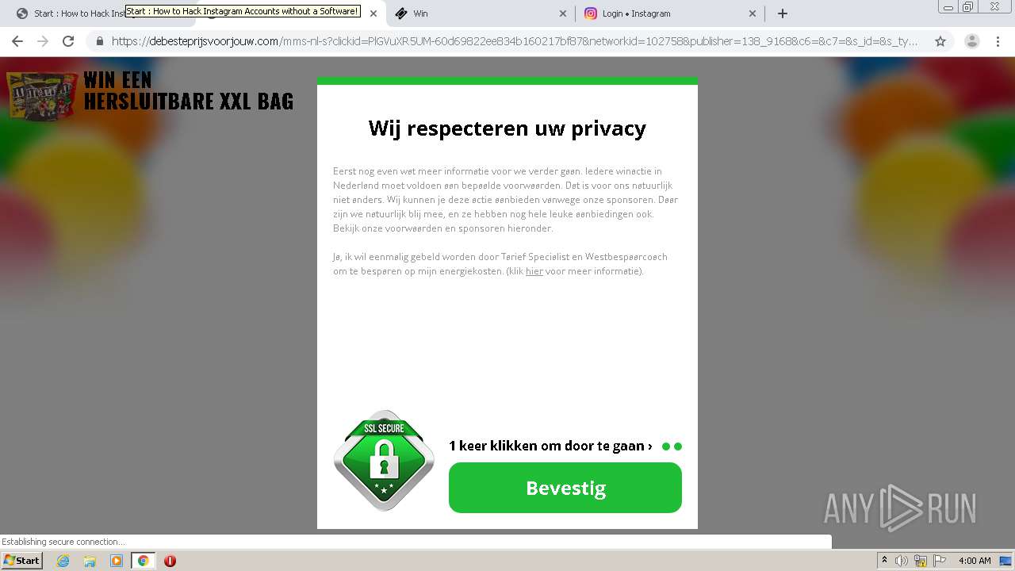Click the SSL Secure badge image

pos(385,461)
